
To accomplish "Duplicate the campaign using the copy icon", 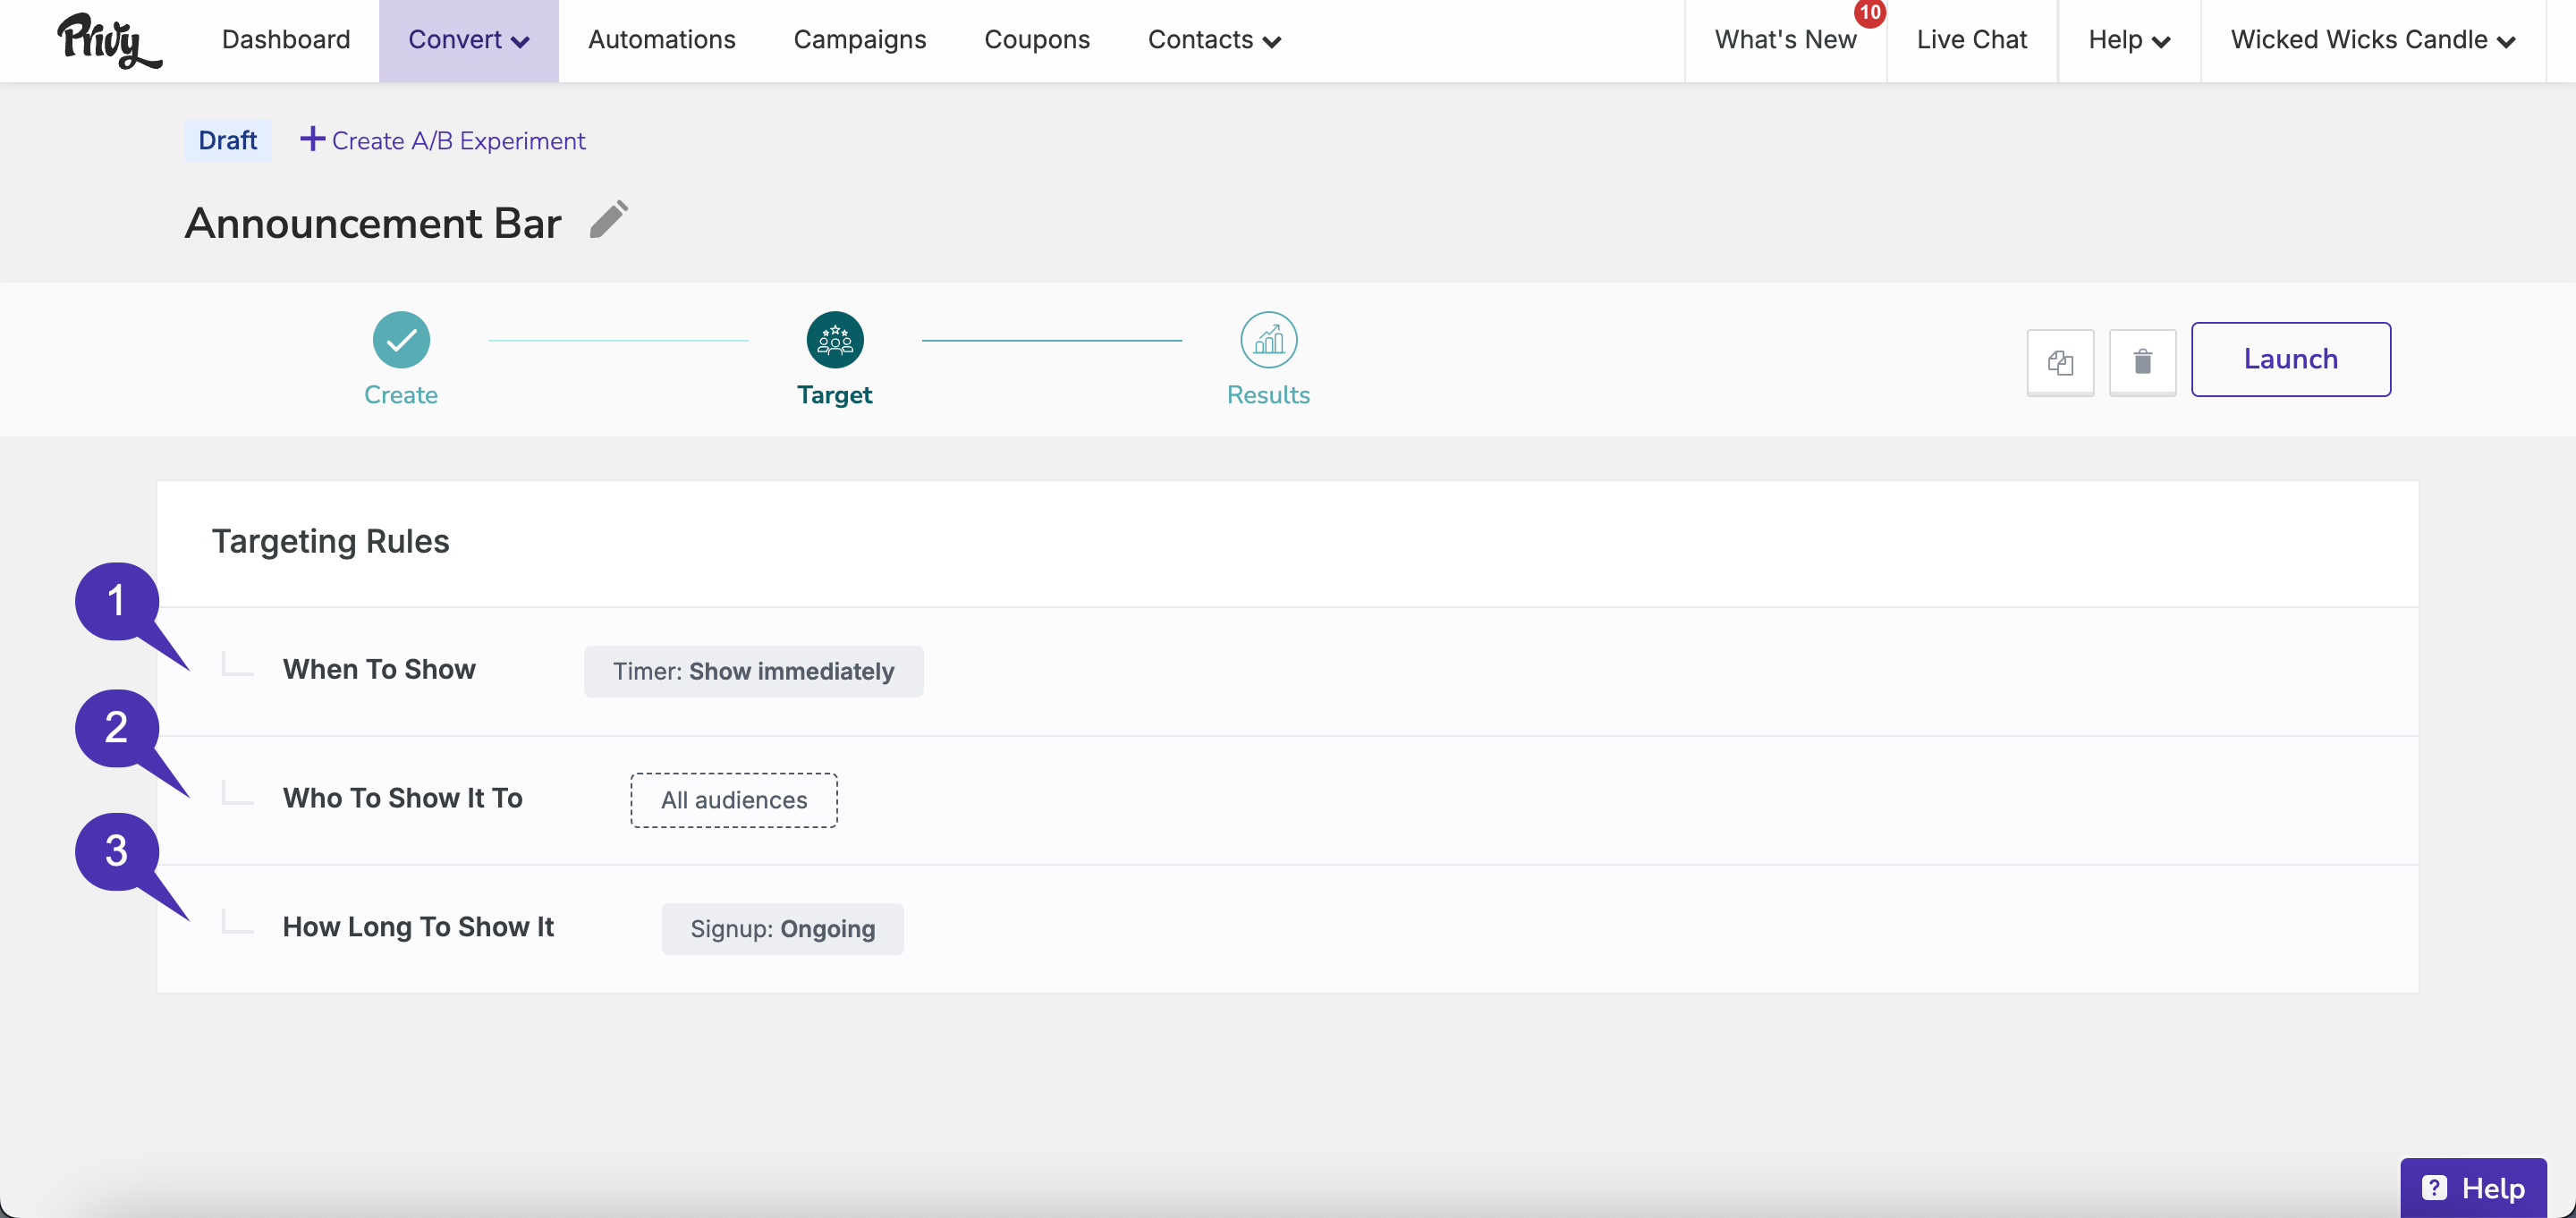I will [x=2060, y=361].
